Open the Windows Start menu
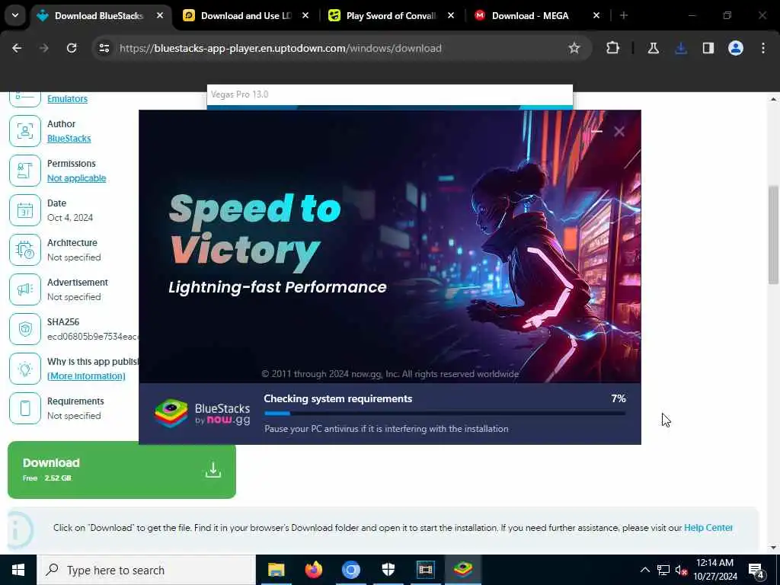The width and height of the screenshot is (780, 585). [x=18, y=570]
